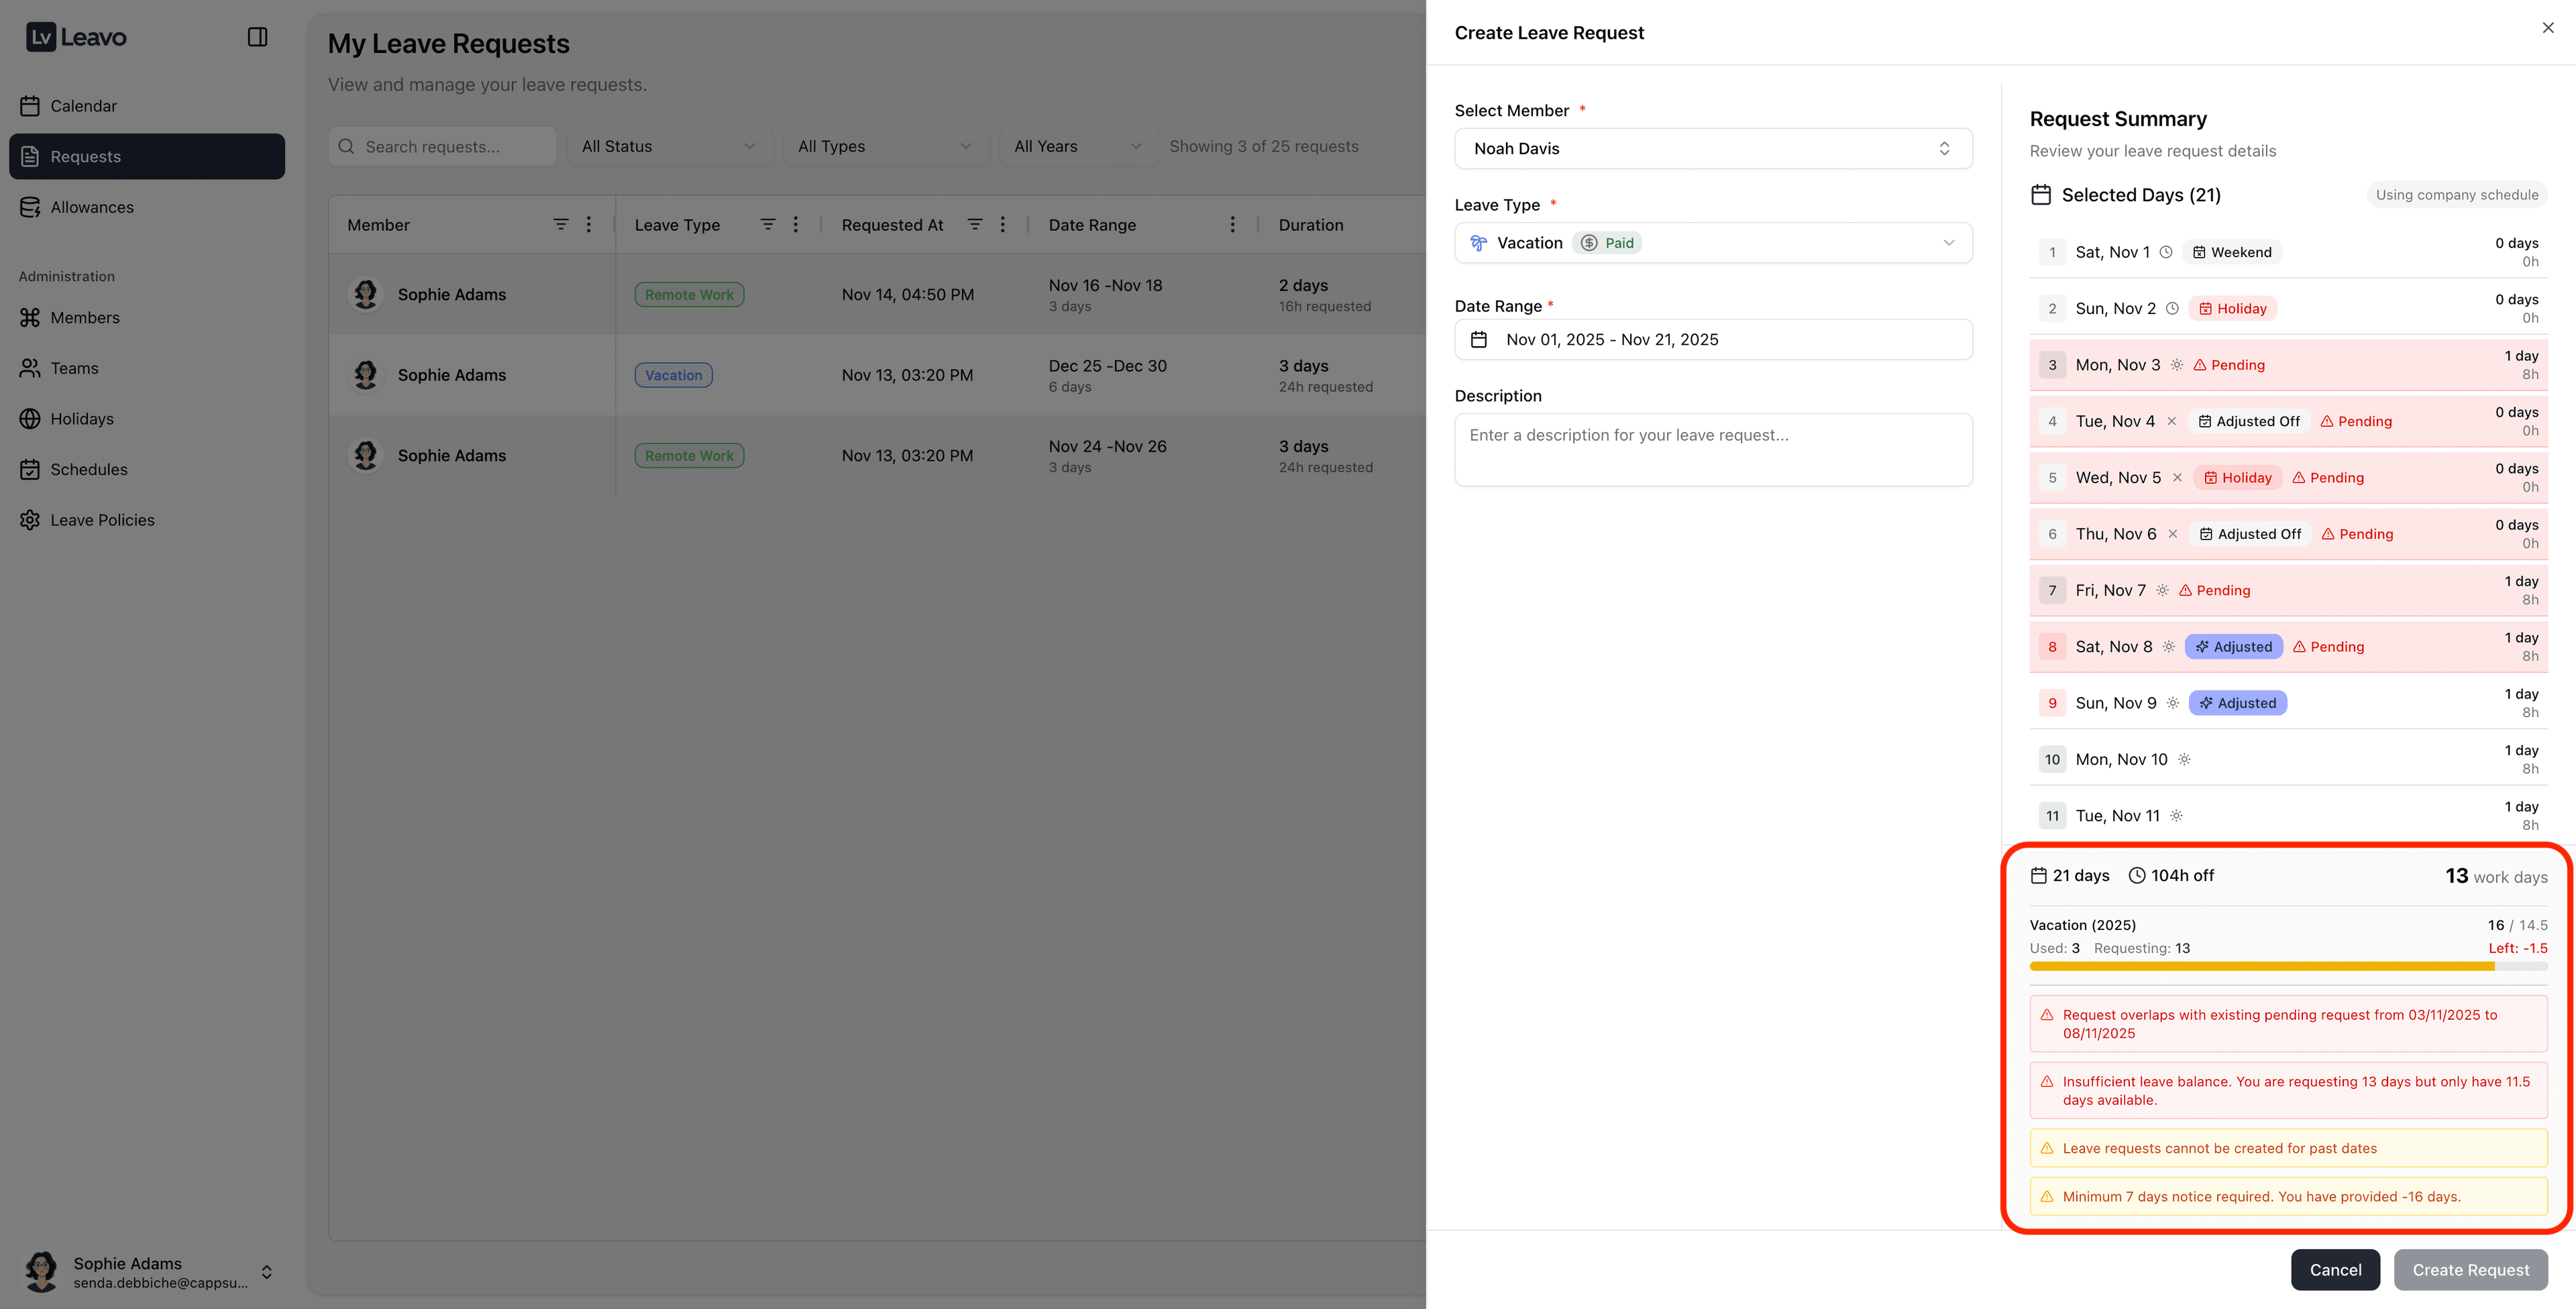
Task: Click the Create Request button
Action: [x=2470, y=1270]
